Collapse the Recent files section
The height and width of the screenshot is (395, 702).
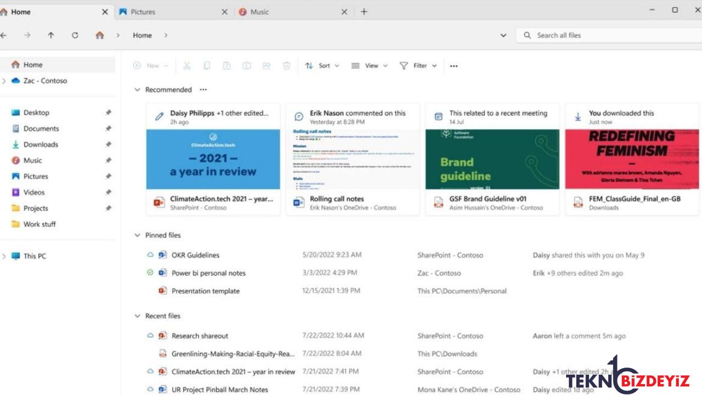coord(138,316)
